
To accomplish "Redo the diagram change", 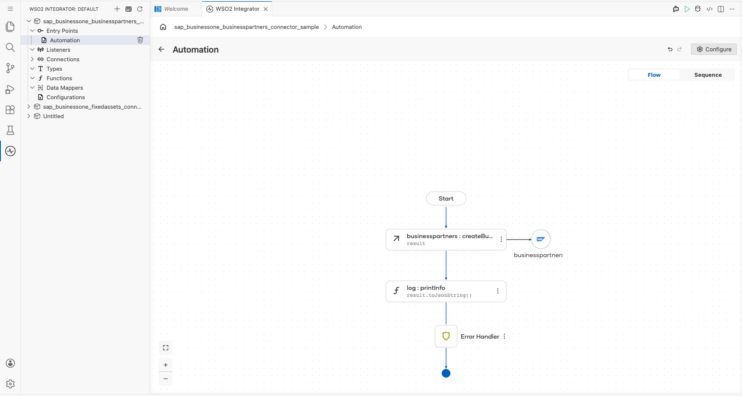I will (x=679, y=49).
